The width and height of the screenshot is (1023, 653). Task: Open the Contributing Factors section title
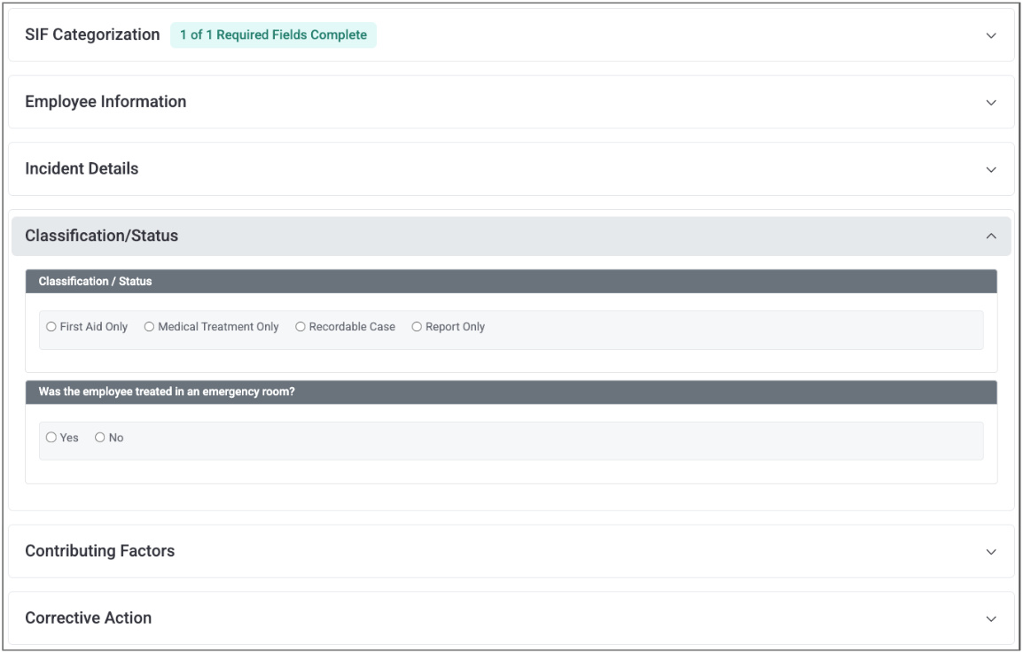click(x=99, y=551)
